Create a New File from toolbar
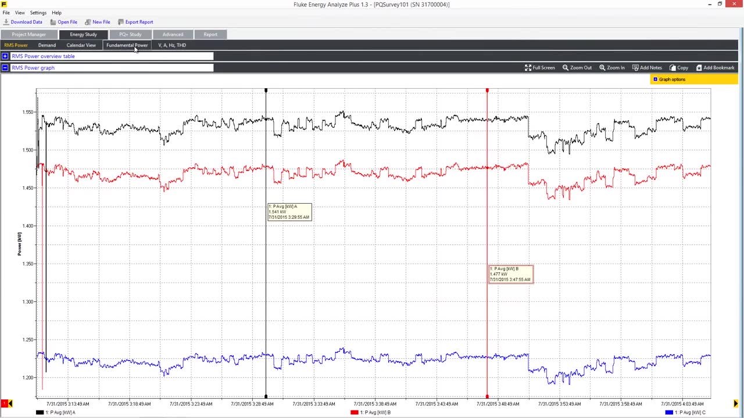 pos(88,22)
